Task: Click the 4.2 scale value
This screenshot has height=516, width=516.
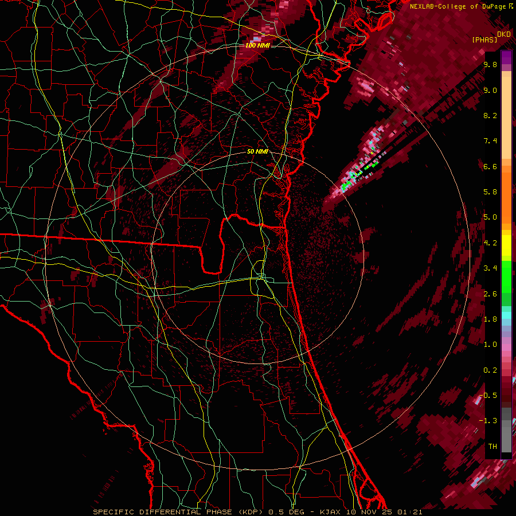Action: (x=490, y=243)
